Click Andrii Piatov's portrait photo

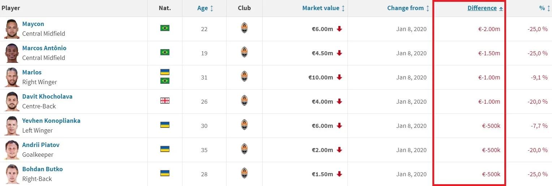pos(12,150)
